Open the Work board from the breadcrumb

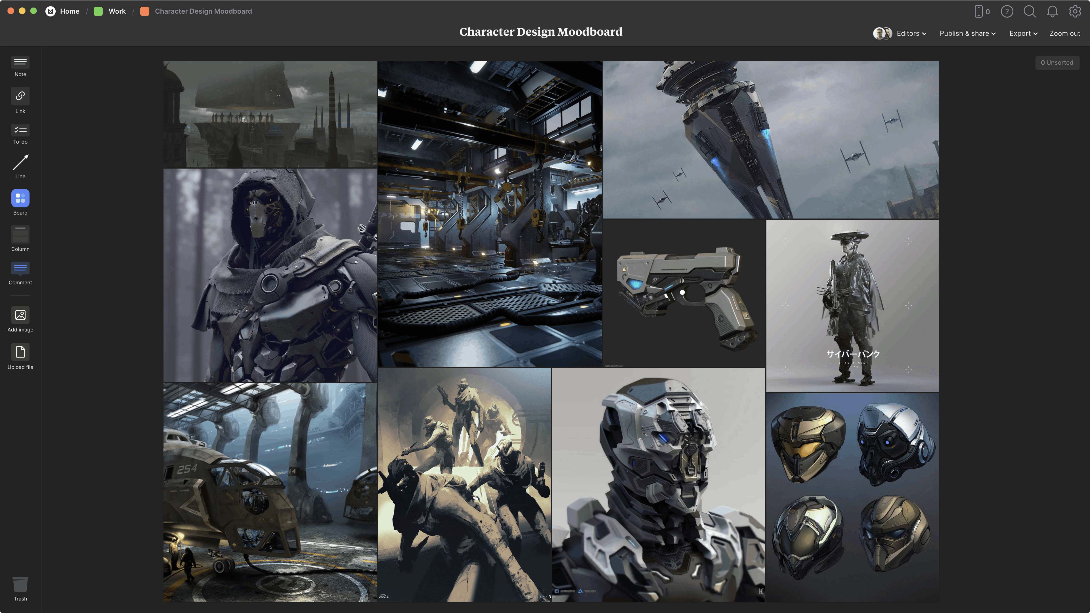tap(117, 11)
